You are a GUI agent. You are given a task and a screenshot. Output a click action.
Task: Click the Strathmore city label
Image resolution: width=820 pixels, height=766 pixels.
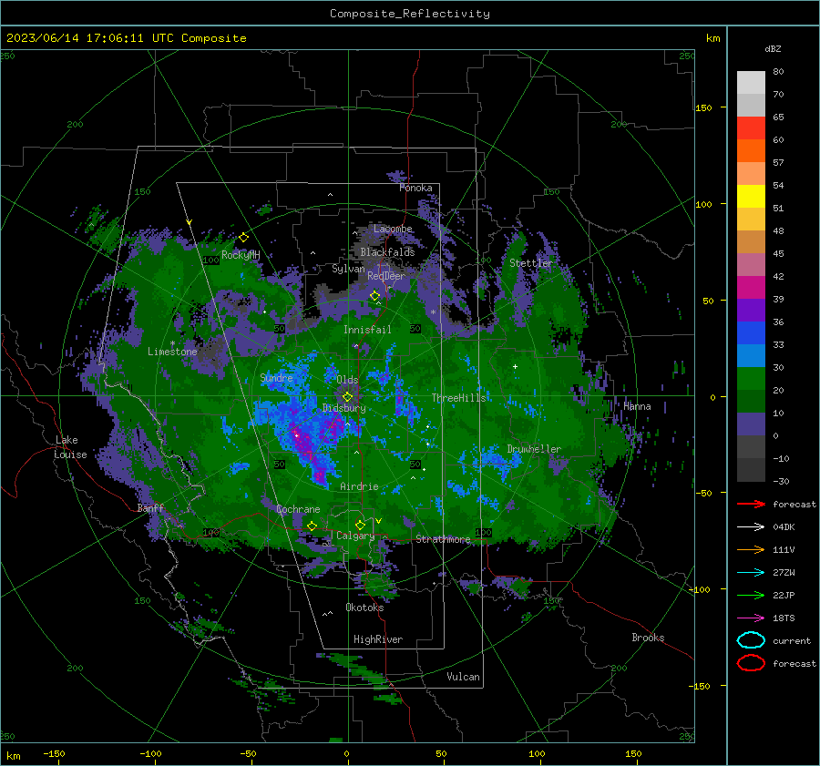[443, 539]
